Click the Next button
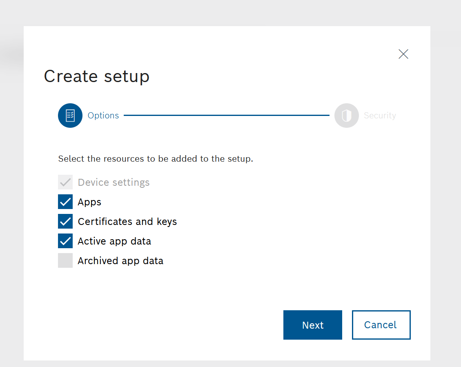 tap(312, 325)
